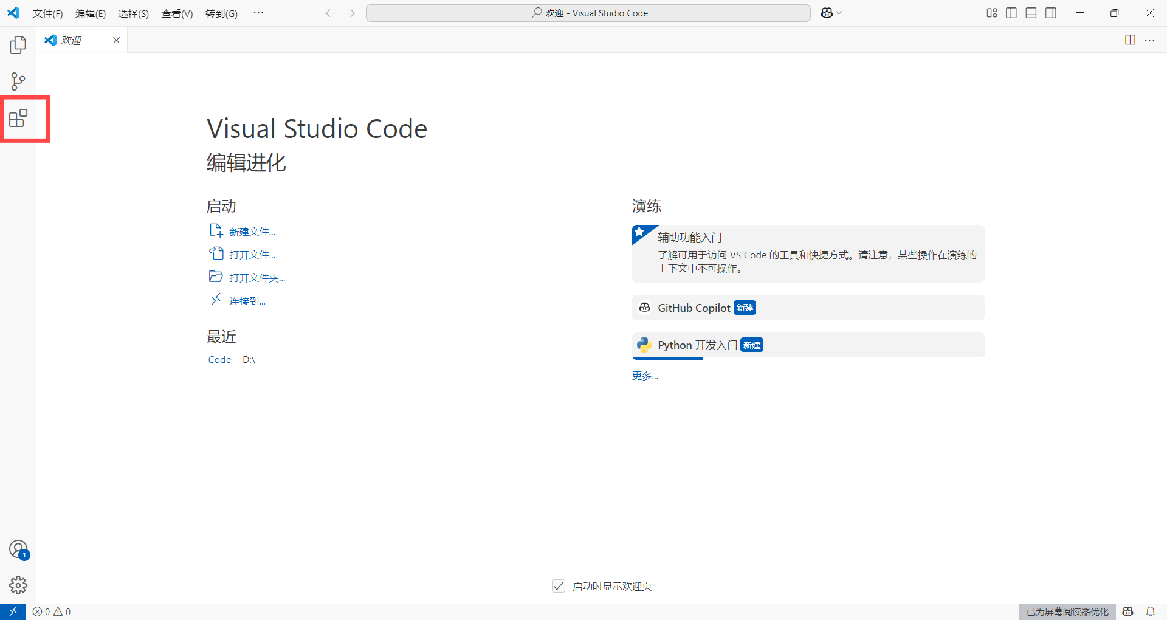Expand the title bar overflow menu (ellipsis)
The width and height of the screenshot is (1167, 620).
coord(258,13)
